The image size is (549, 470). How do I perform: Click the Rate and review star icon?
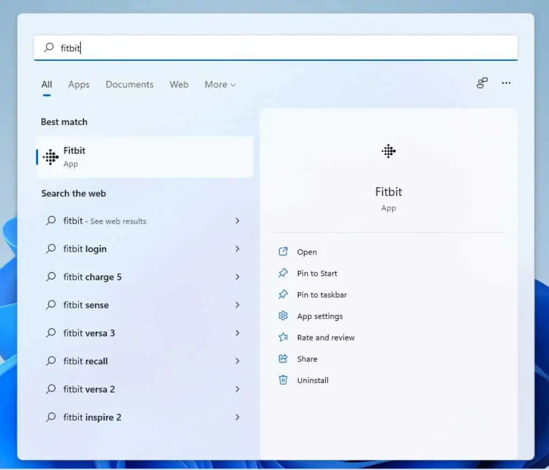point(284,337)
